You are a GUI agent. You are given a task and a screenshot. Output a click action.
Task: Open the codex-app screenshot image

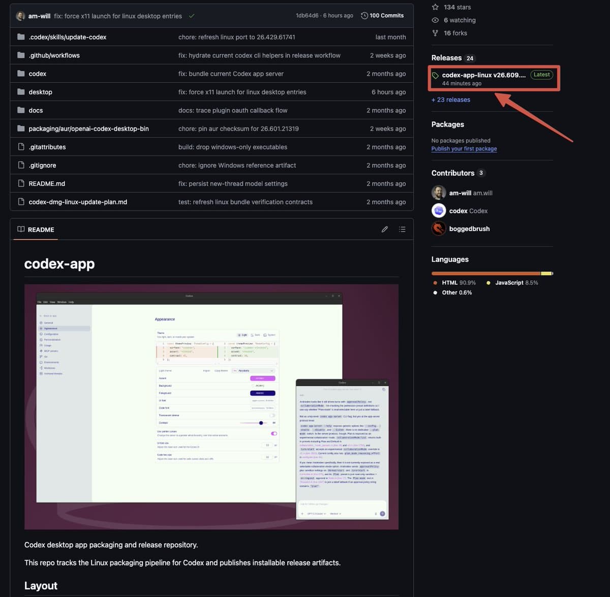pos(211,406)
